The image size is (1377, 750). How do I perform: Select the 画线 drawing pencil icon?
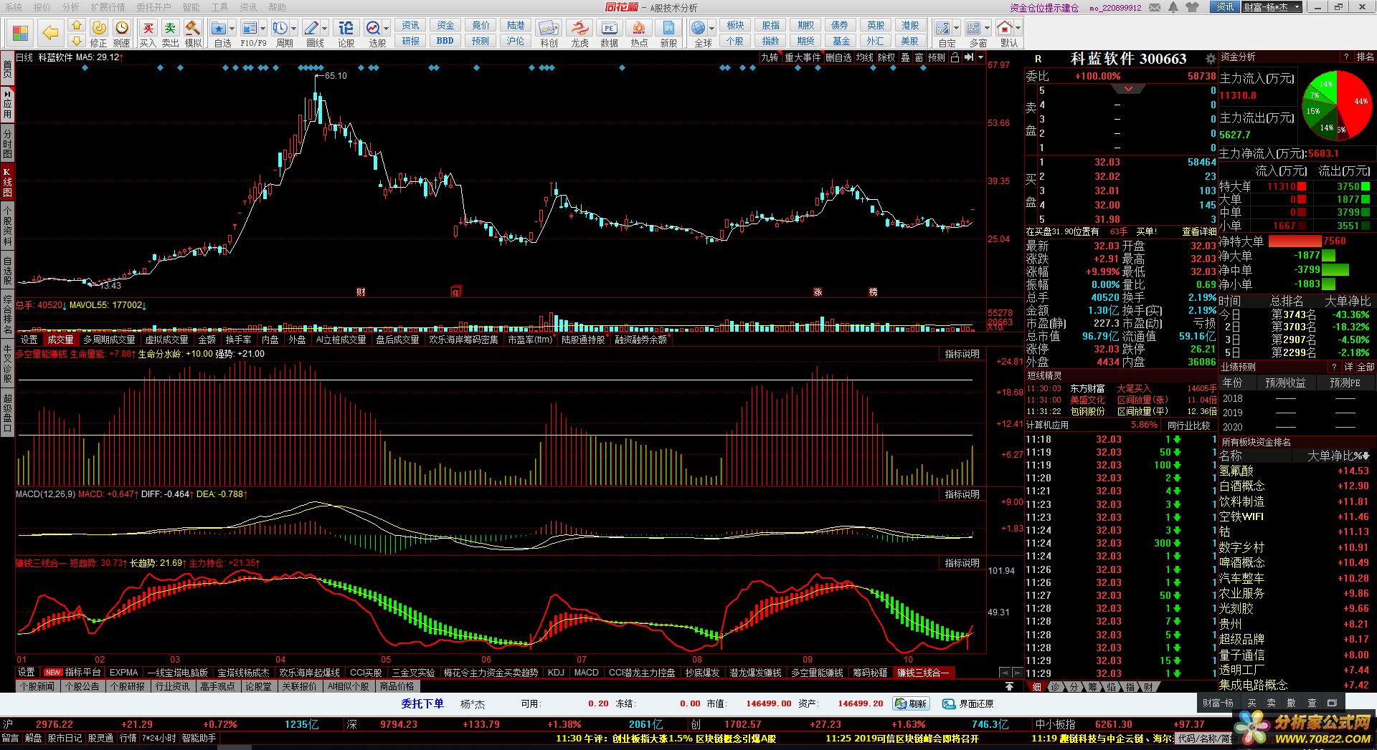tap(311, 28)
